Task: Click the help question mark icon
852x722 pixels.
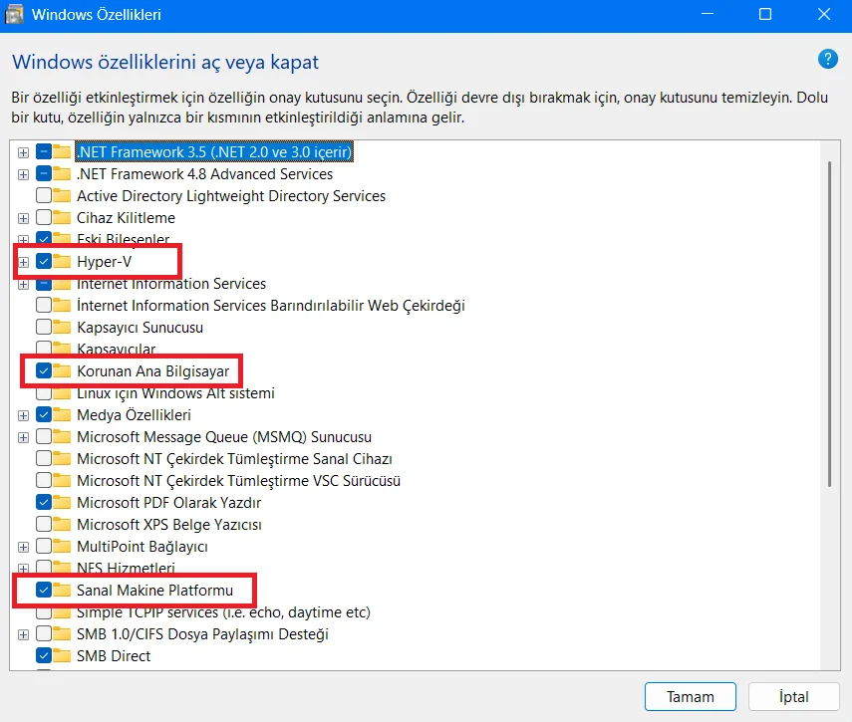Action: 827,59
